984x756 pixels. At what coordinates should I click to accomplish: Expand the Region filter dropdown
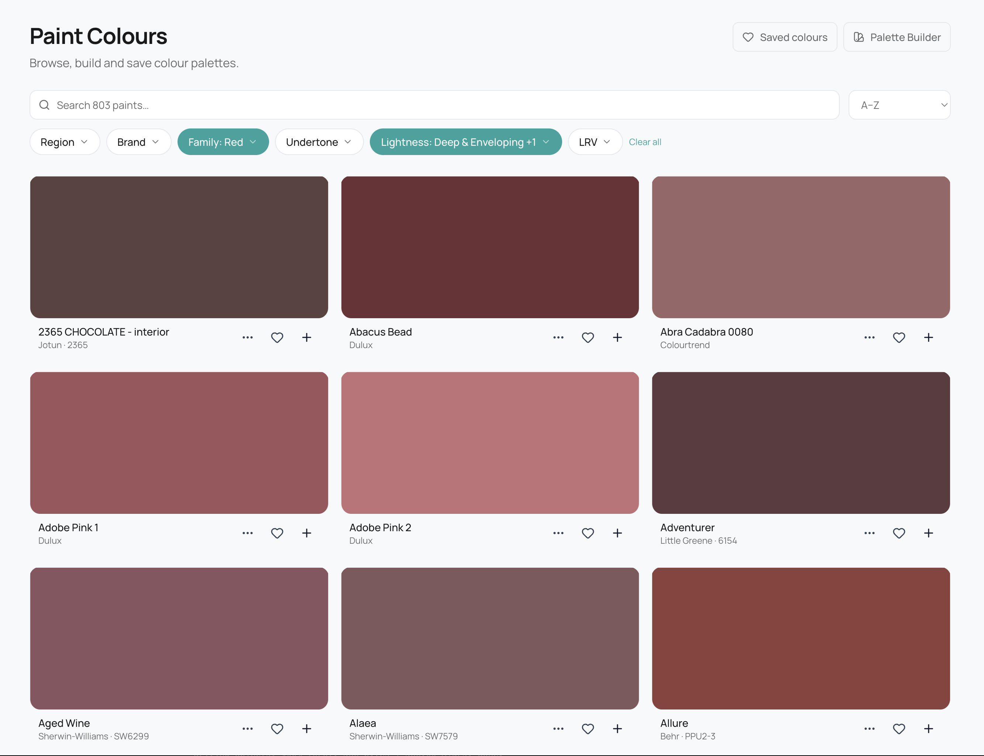click(64, 142)
